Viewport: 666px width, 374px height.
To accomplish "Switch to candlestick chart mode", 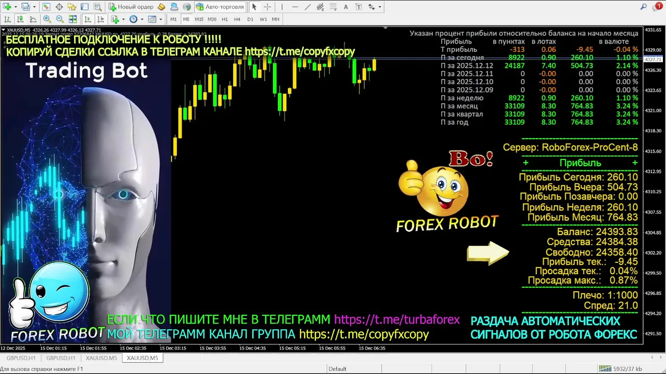I will coord(20,19).
